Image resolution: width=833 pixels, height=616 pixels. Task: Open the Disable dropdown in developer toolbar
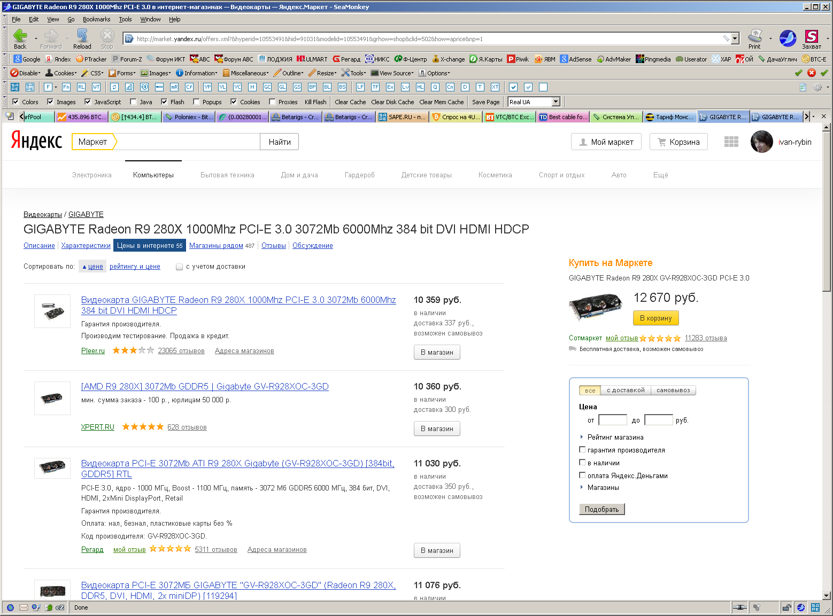[26, 73]
